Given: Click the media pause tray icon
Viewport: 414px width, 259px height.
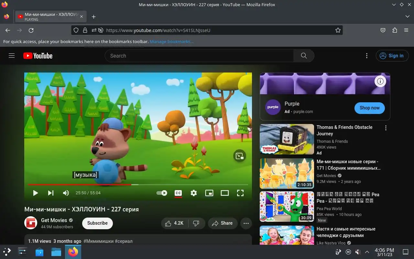Looking at the screenshot, I should pos(348,252).
